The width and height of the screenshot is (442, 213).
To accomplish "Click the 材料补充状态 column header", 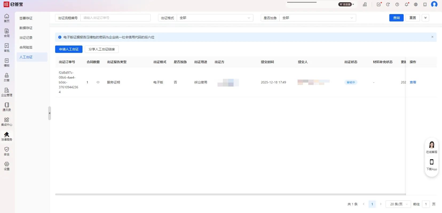I will click(383, 62).
